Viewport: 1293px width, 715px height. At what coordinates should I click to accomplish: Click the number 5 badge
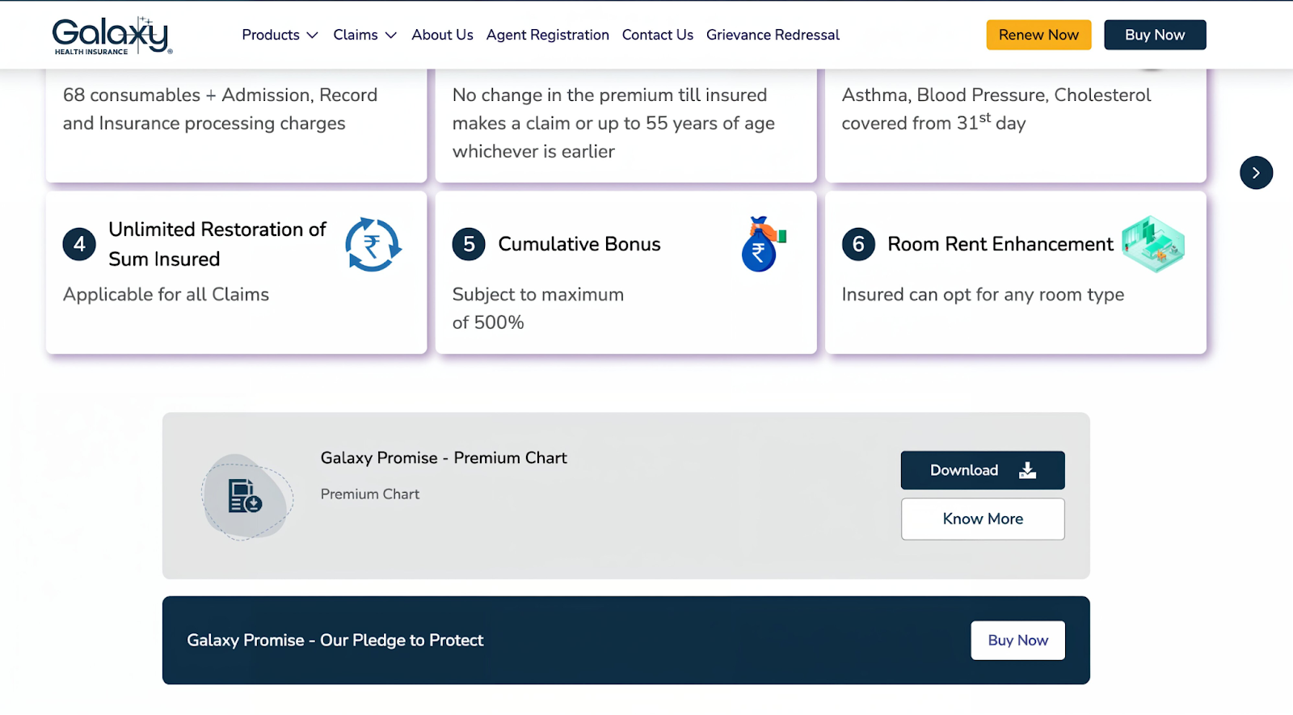coord(469,244)
